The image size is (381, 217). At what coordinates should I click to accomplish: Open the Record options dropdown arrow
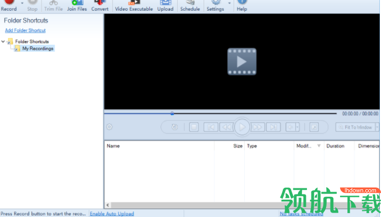[x=22, y=3]
